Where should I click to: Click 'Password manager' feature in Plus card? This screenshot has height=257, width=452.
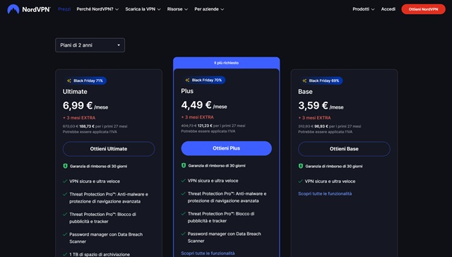(x=225, y=237)
